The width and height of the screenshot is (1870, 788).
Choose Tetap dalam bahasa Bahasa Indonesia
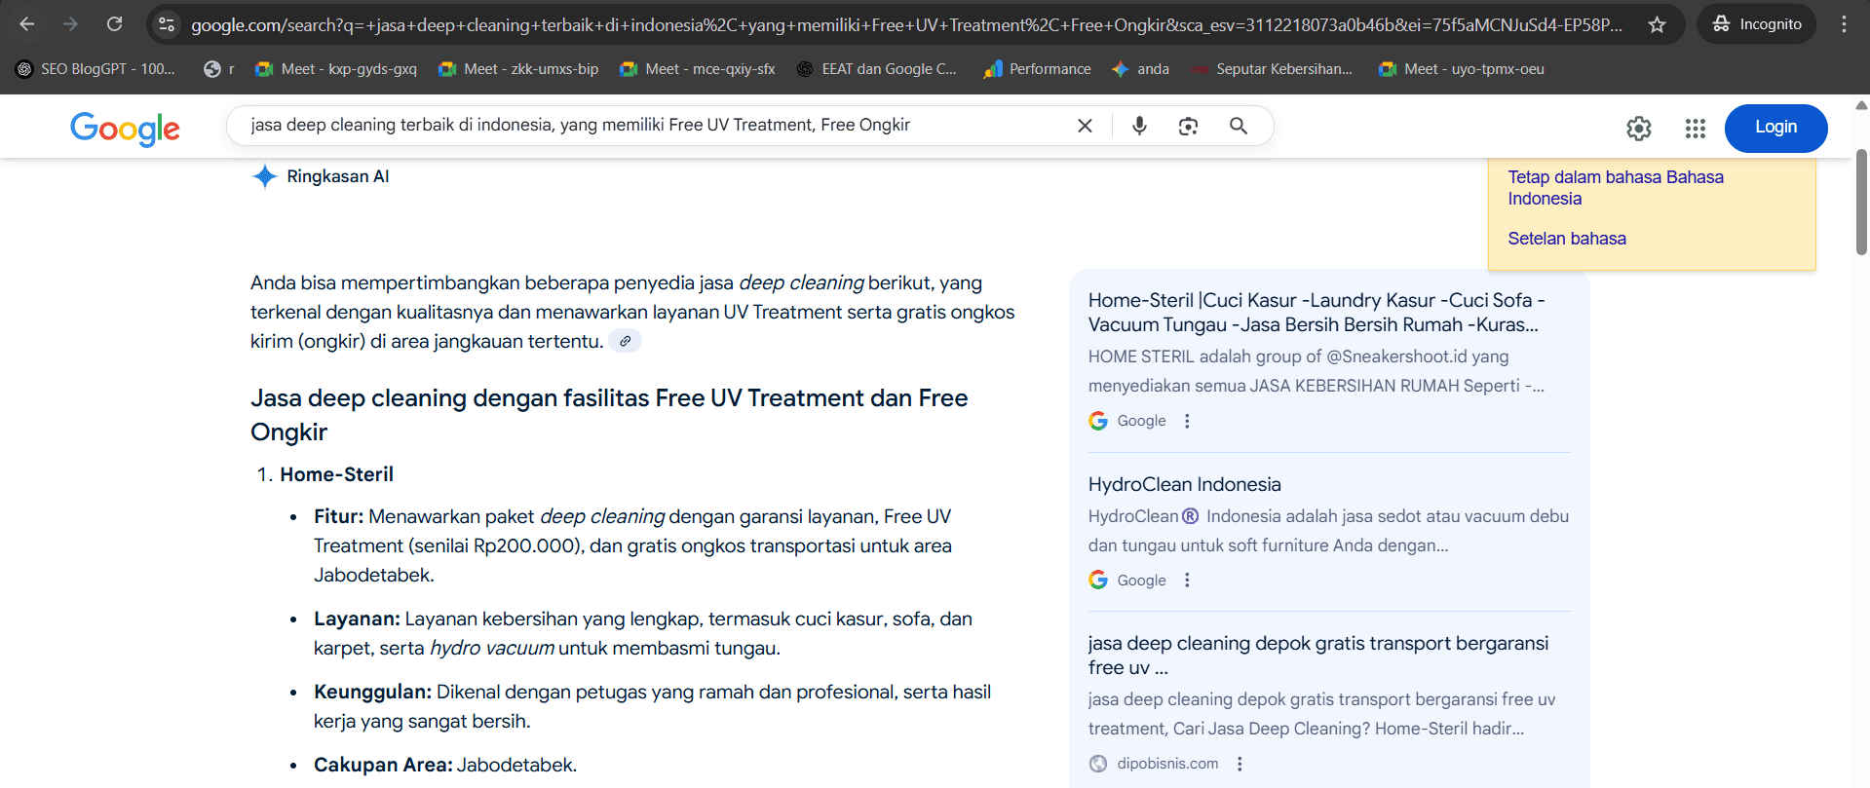tap(1616, 188)
